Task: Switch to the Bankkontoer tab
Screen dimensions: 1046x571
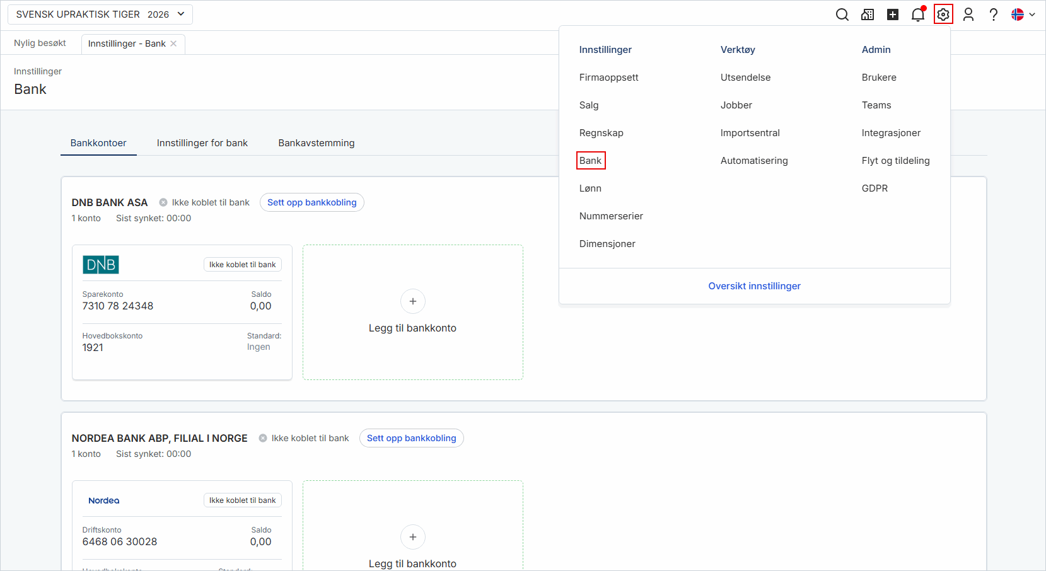Action: tap(98, 143)
